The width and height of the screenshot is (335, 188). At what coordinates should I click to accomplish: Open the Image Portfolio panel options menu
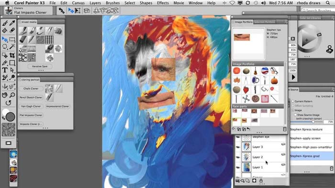click(286, 22)
